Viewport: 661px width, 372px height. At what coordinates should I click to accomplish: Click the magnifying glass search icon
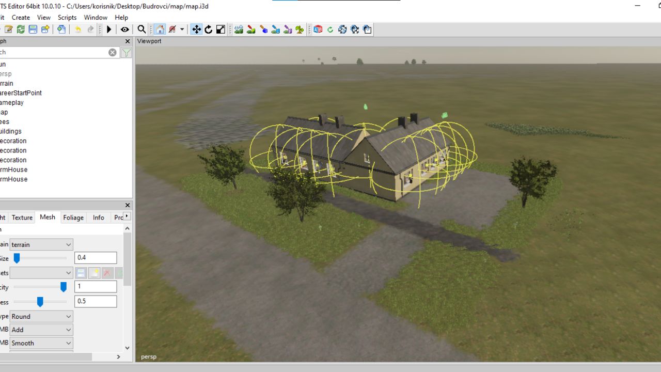click(141, 29)
